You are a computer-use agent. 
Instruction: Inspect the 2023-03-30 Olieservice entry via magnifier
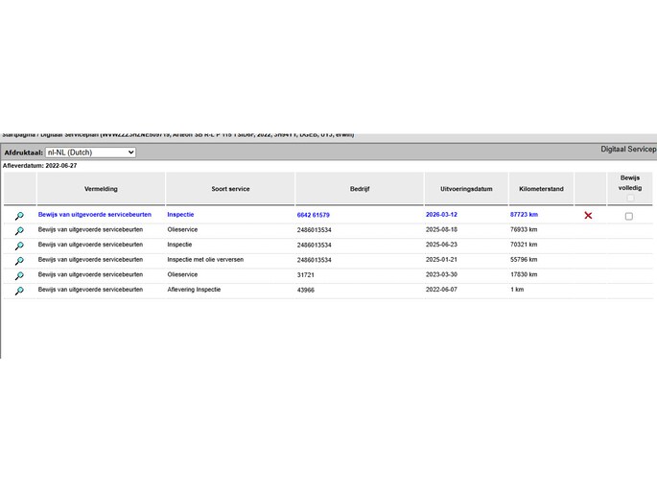tap(18, 275)
